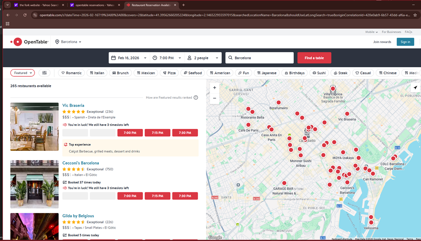This screenshot has height=241, width=421.
Task: Click the Featured ranking info question icon
Action: pos(196,97)
